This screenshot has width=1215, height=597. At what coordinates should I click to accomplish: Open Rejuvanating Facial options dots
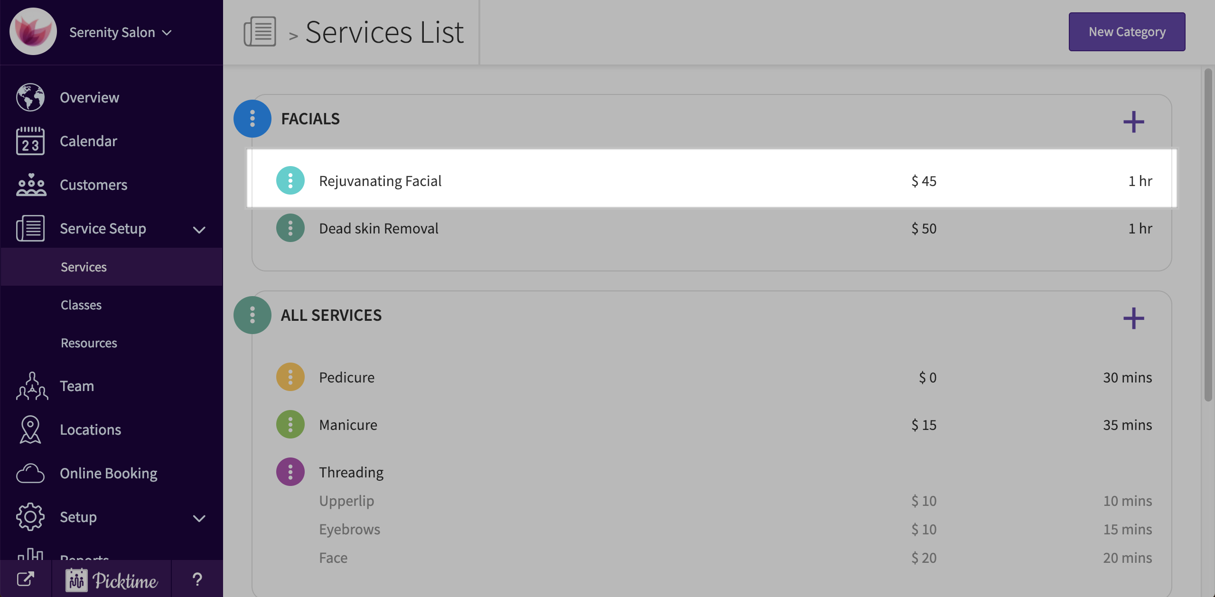pos(290,180)
